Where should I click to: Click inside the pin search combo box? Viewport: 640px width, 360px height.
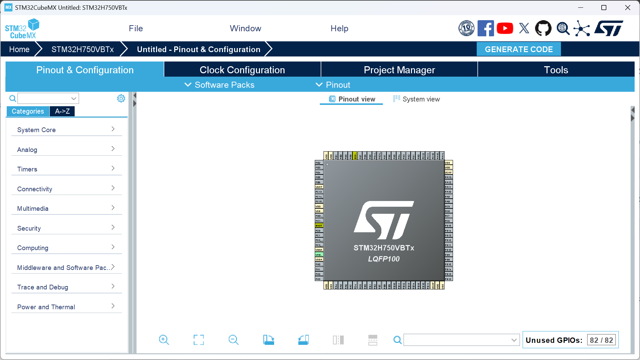point(461,340)
